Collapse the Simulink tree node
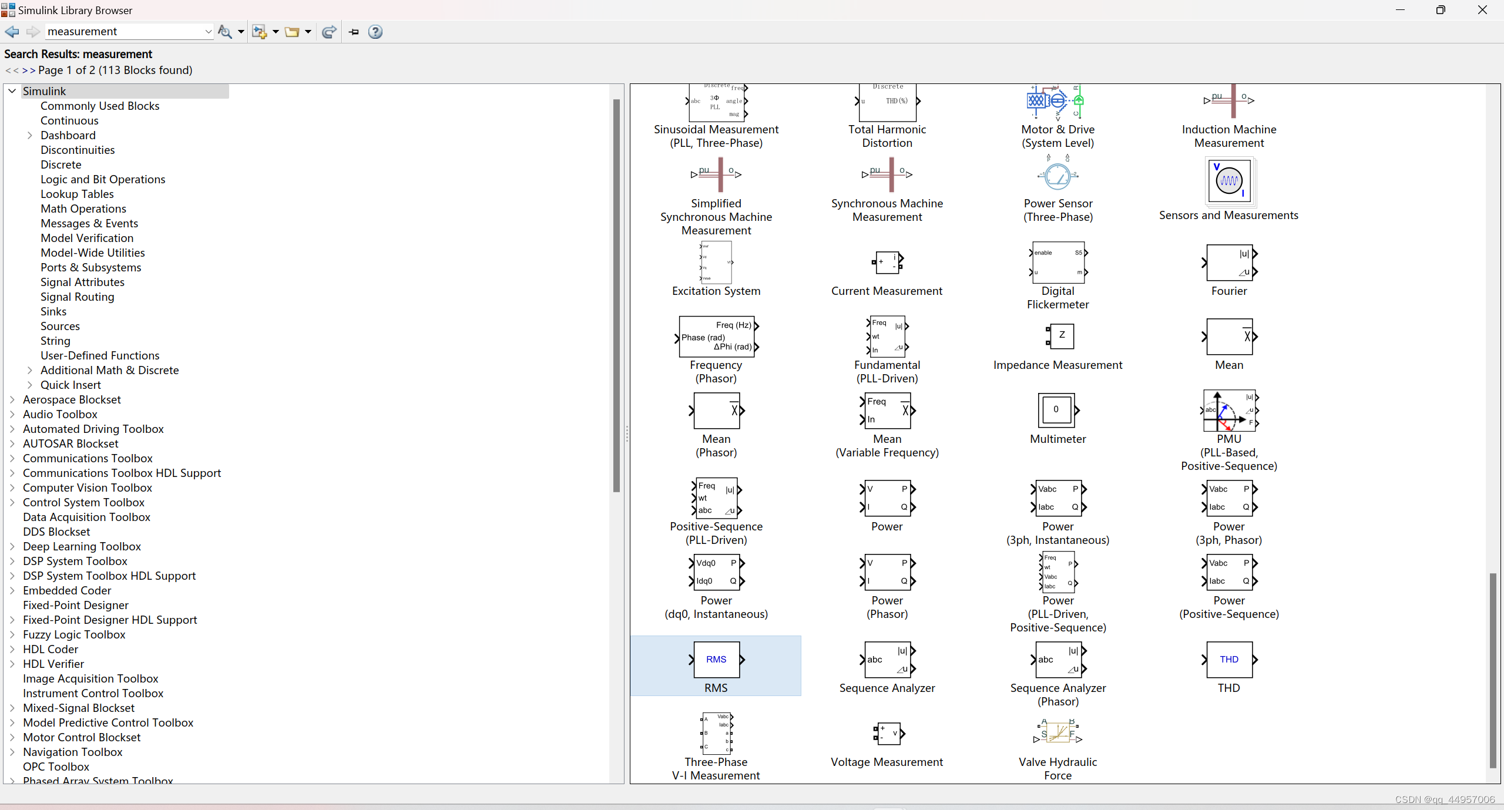 point(11,90)
